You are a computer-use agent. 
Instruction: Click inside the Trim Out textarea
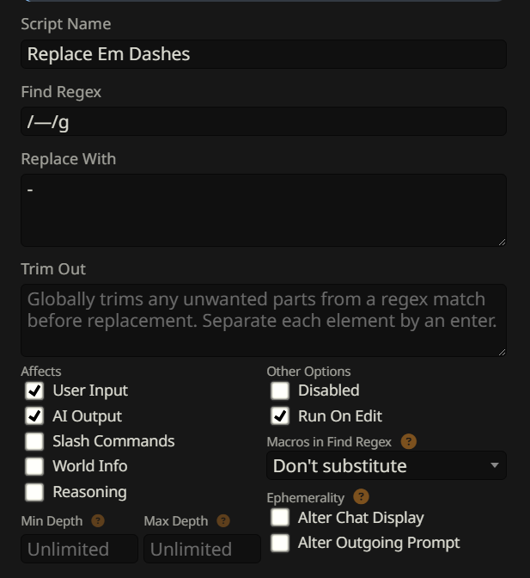point(263,320)
